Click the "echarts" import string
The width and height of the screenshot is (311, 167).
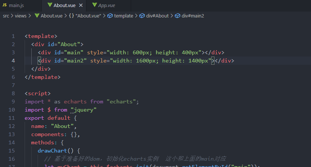121,102
